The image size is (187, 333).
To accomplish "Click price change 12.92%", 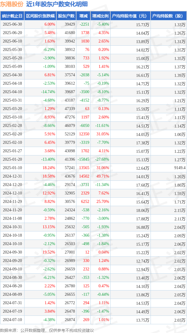I will (49, 194).
